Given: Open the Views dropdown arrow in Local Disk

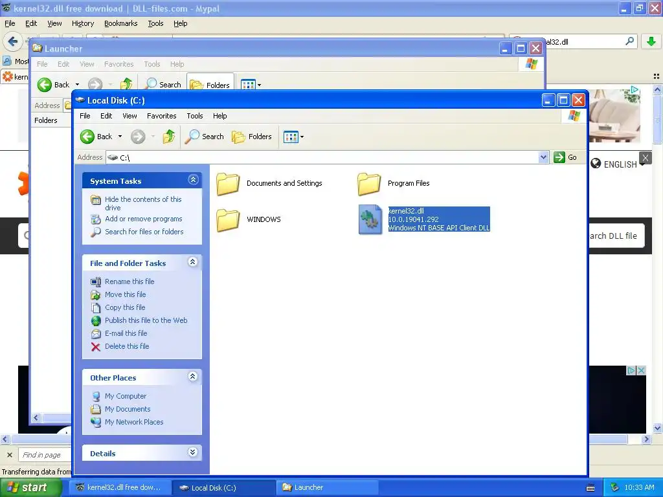Looking at the screenshot, I should click(302, 137).
